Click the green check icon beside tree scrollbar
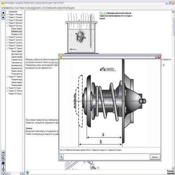This screenshot has height=175, width=175. 23,173
